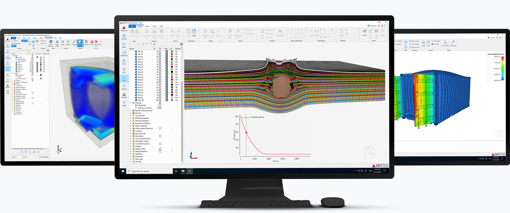Switch to the View ribbon tab
The height and width of the screenshot is (213, 510).
(x=155, y=26)
